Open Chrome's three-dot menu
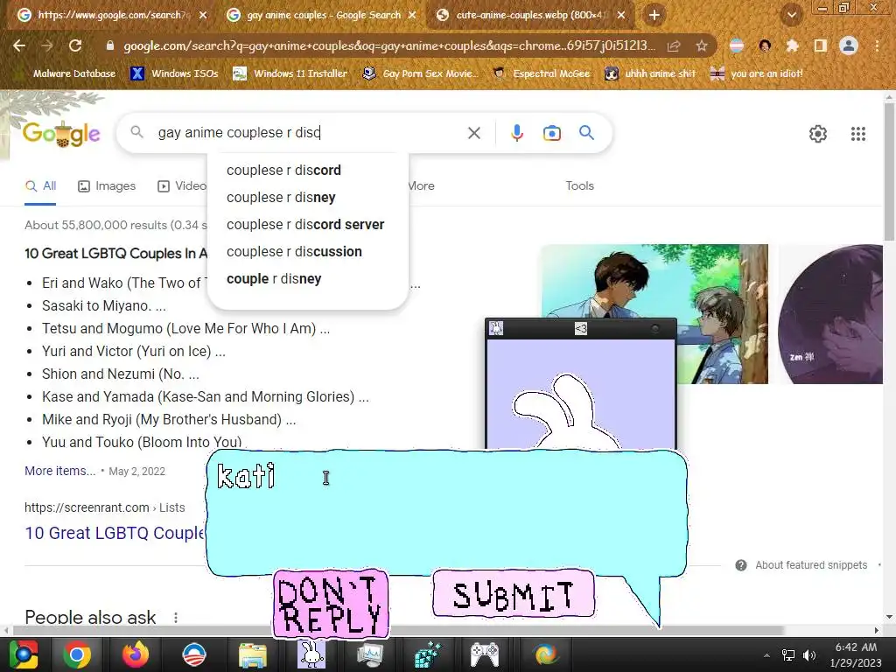896x672 pixels. 877,45
